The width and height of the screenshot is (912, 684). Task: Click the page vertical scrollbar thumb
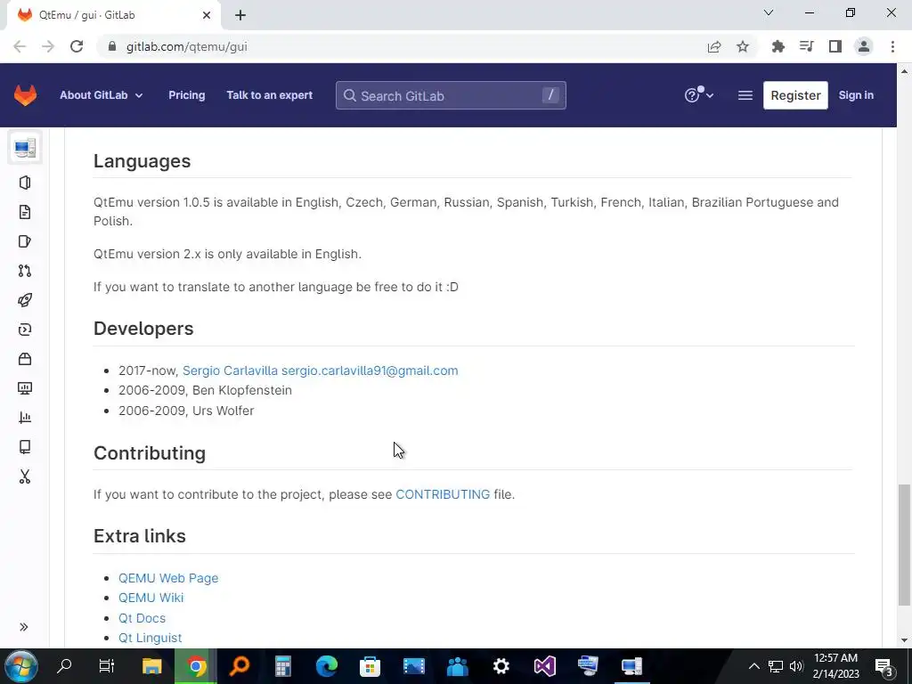[904, 544]
